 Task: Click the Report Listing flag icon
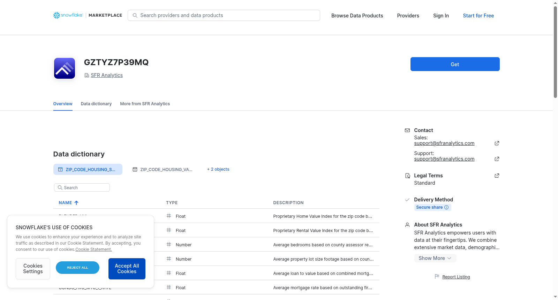437,276
